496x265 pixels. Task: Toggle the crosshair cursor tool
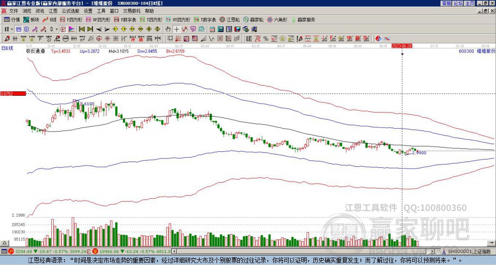click(176, 29)
